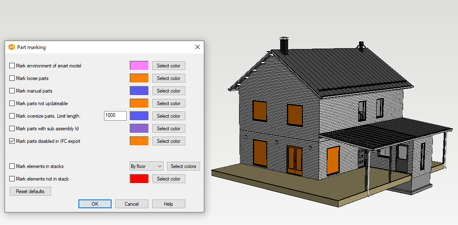The height and width of the screenshot is (225, 458).
Task: Toggle Mark manual parts checkbox
Action: (12, 91)
